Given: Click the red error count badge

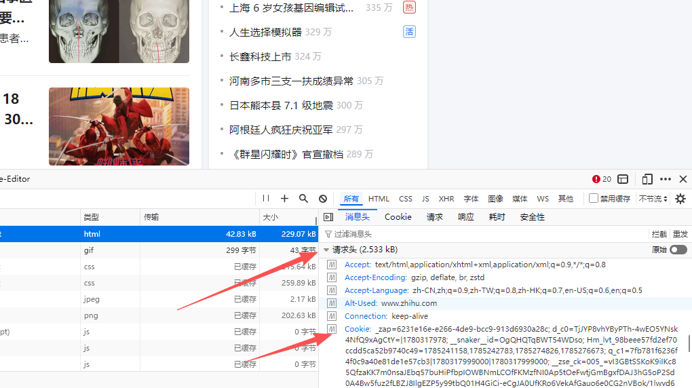Looking at the screenshot, I should click(602, 179).
